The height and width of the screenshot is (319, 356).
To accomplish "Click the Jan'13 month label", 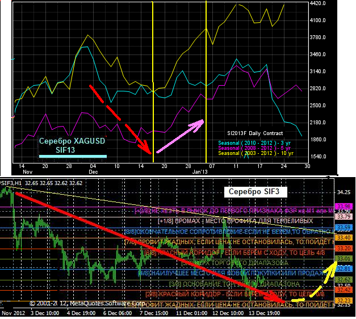I will 200,172.
